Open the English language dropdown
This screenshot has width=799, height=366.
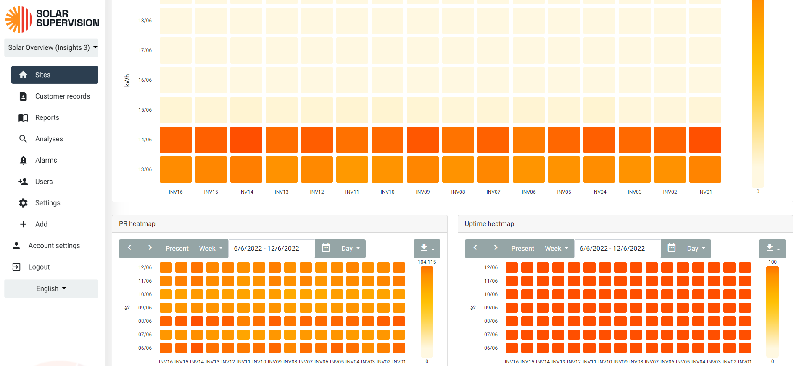click(x=51, y=288)
